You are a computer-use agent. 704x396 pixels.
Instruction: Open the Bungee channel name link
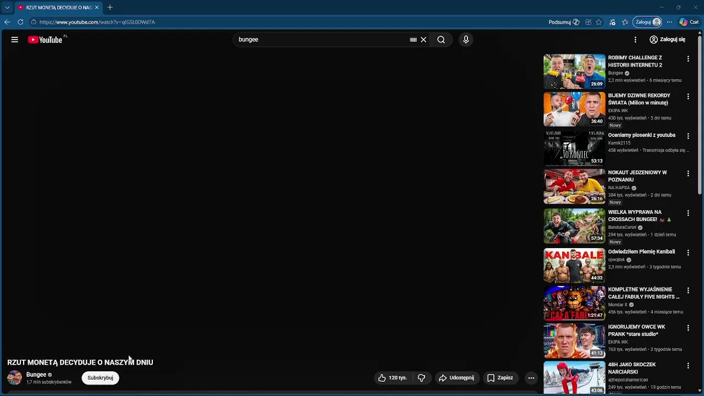coord(36,375)
